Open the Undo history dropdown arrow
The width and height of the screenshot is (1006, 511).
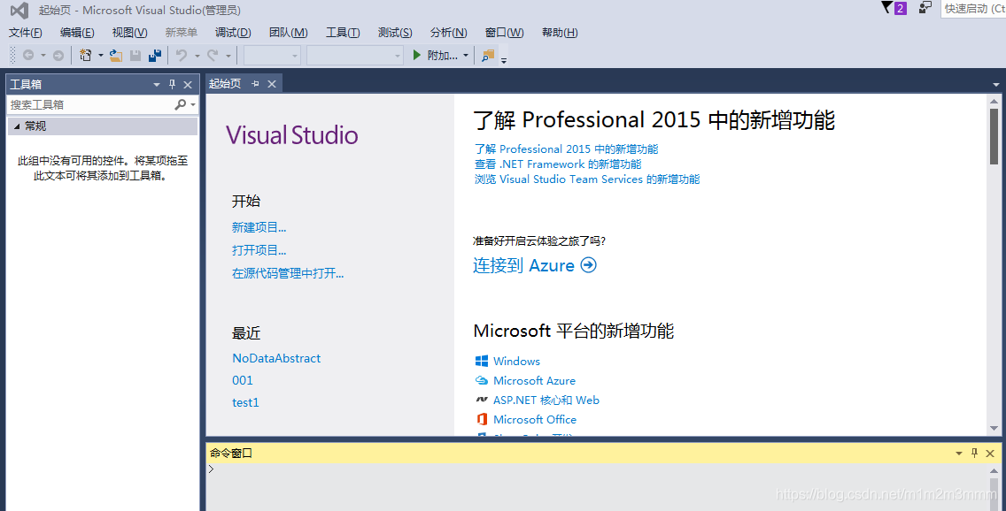pyautogui.click(x=197, y=56)
